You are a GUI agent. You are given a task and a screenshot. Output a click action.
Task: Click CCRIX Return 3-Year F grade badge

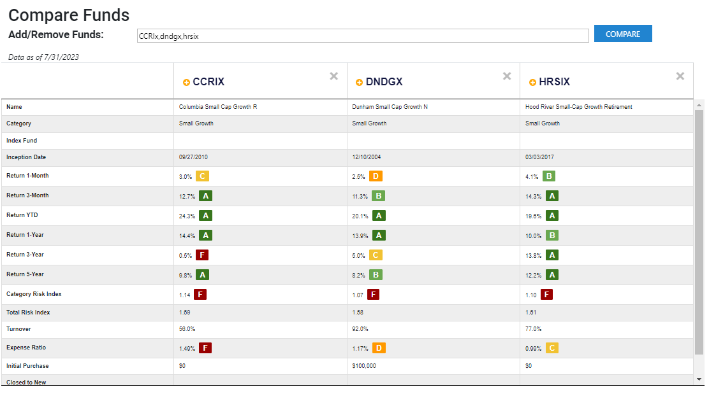point(202,255)
